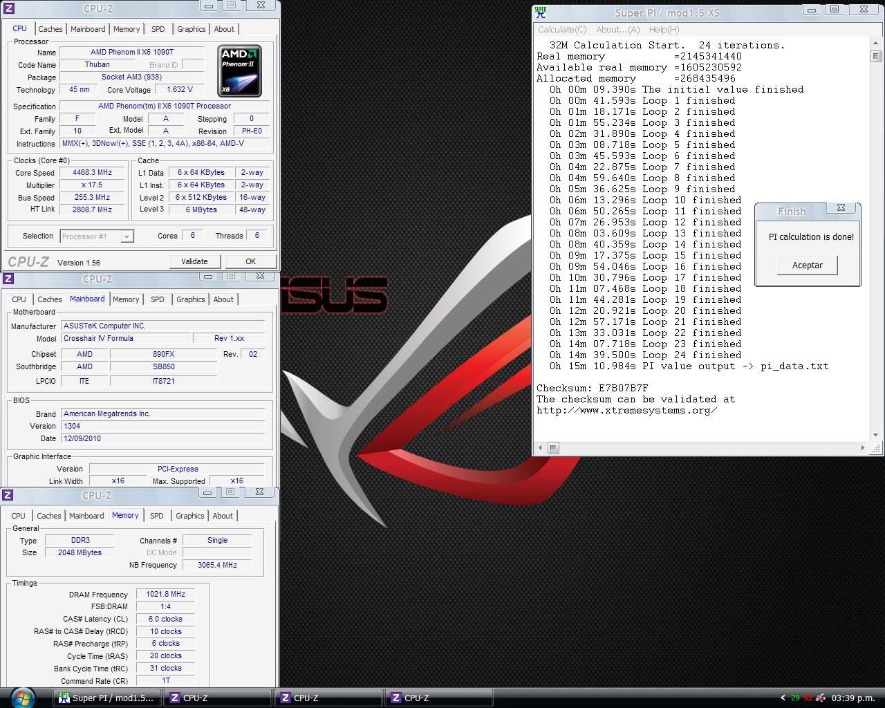885x708 pixels.
Task: Click processor name AMD Phenom II X6 1090T
Action: click(x=131, y=53)
